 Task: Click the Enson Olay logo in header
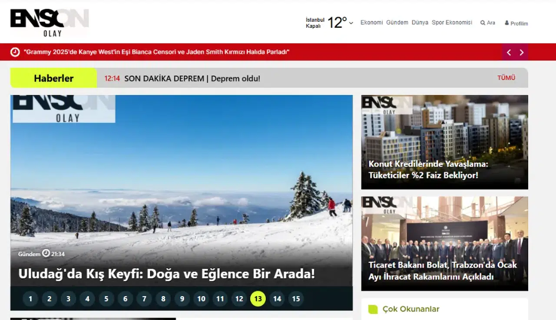click(50, 22)
